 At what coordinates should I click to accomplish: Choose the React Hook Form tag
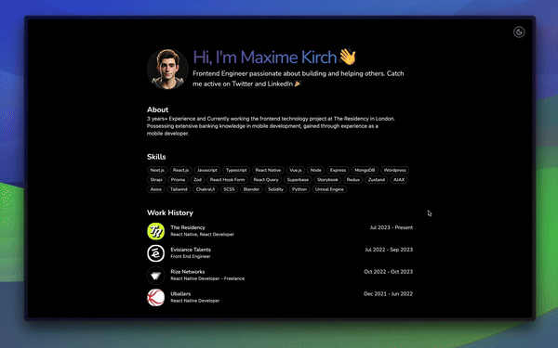pos(228,180)
